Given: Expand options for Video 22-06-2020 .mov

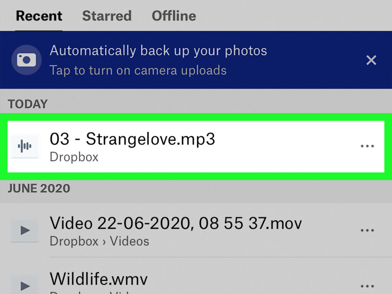Looking at the screenshot, I should pyautogui.click(x=367, y=230).
